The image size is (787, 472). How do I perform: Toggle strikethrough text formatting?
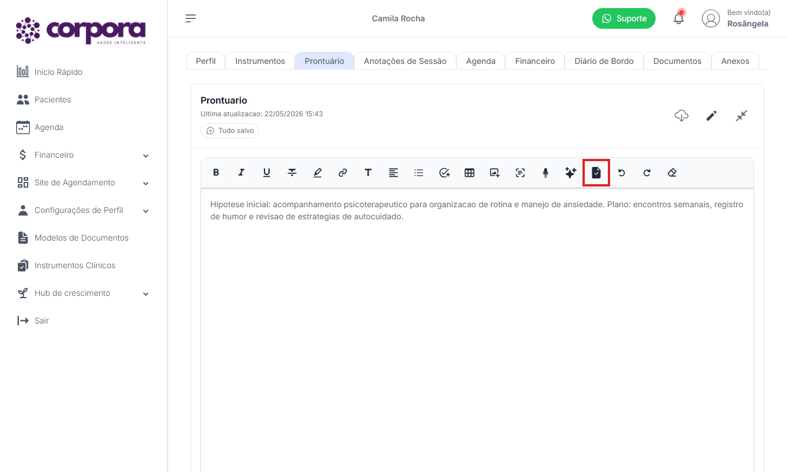coord(292,172)
